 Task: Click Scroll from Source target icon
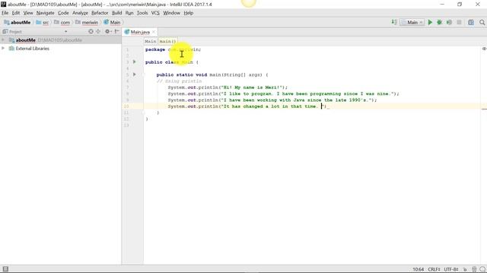tap(91, 32)
